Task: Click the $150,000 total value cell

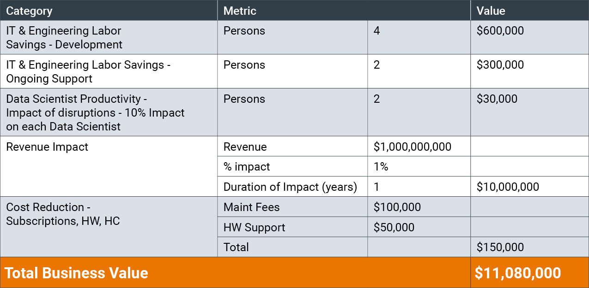Action: pyautogui.click(x=500, y=247)
